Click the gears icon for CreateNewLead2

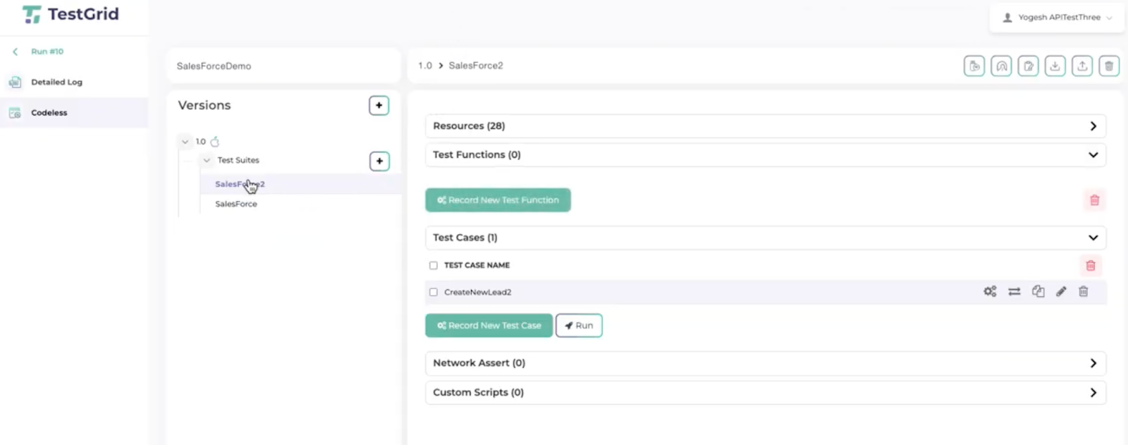[991, 291]
